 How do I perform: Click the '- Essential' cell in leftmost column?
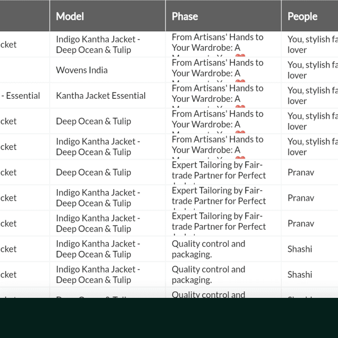coord(21,96)
